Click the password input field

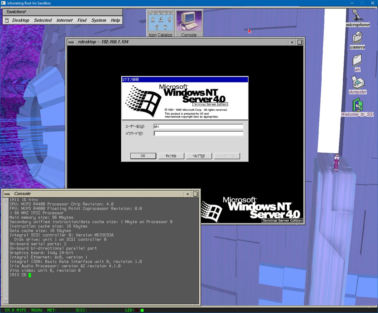198,134
